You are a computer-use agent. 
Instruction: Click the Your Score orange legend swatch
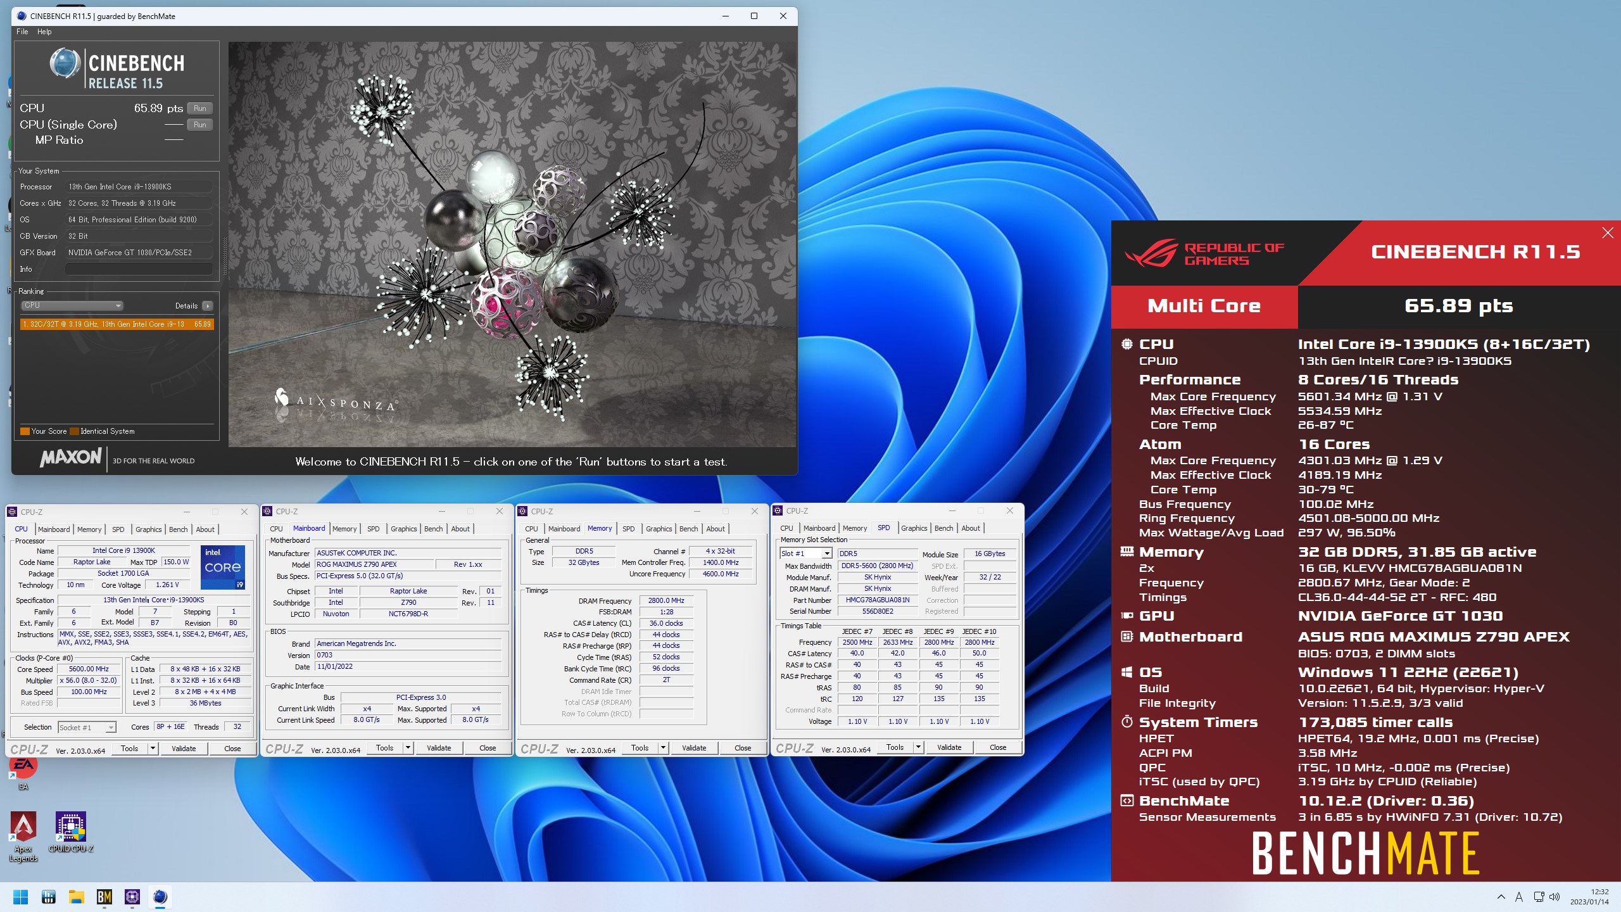coord(25,431)
